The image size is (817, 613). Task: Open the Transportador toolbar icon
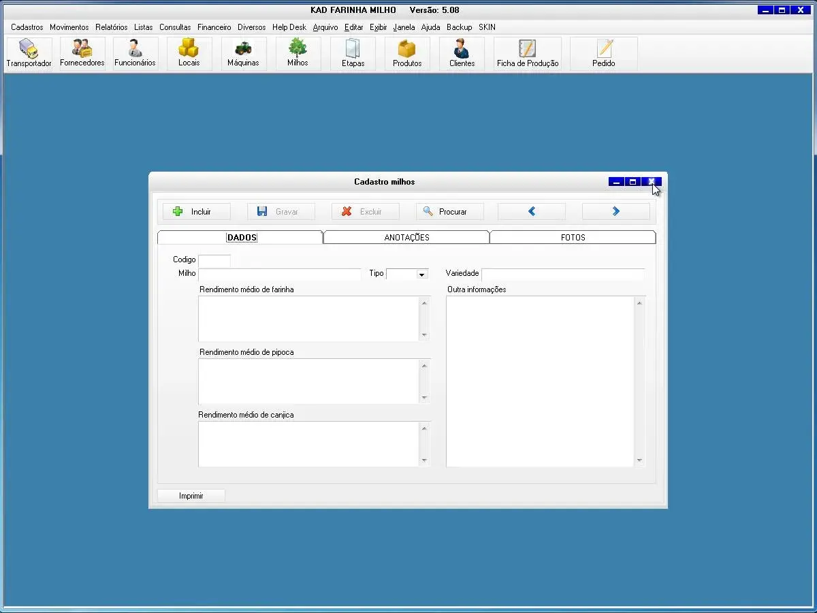coord(29,54)
